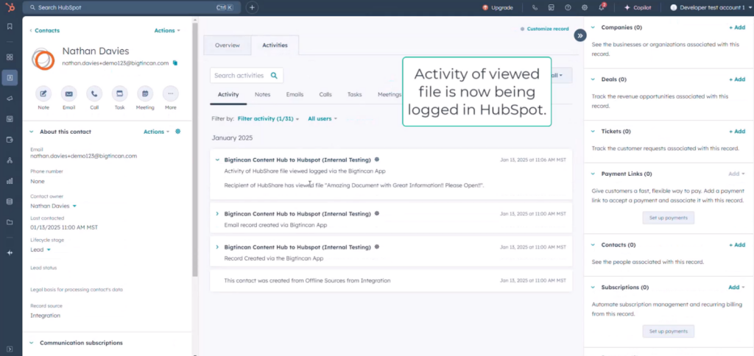This screenshot has height=356, width=754.
Task: Expand the left navigation sidebar
Action: coord(10,349)
